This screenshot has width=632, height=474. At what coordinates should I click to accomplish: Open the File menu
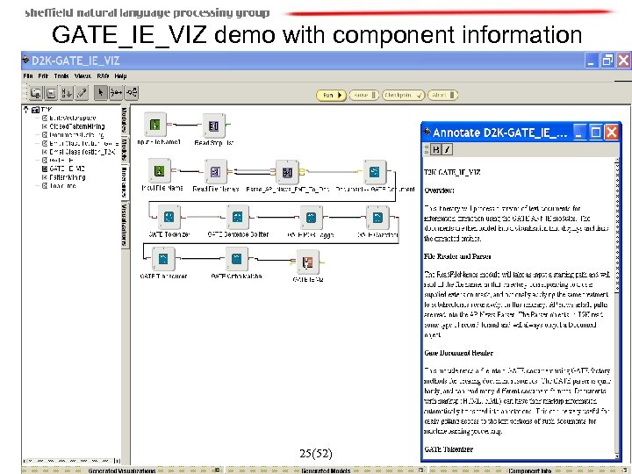pos(28,75)
